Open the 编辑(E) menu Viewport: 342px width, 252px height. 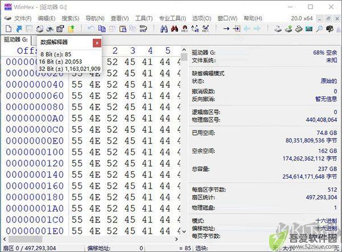[47, 18]
